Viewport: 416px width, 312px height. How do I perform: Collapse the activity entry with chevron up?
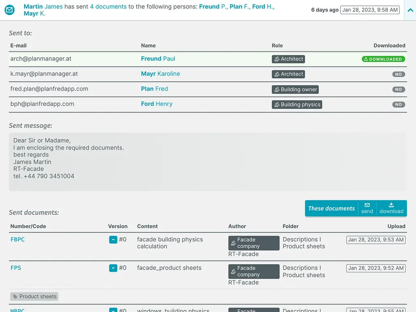(x=410, y=10)
